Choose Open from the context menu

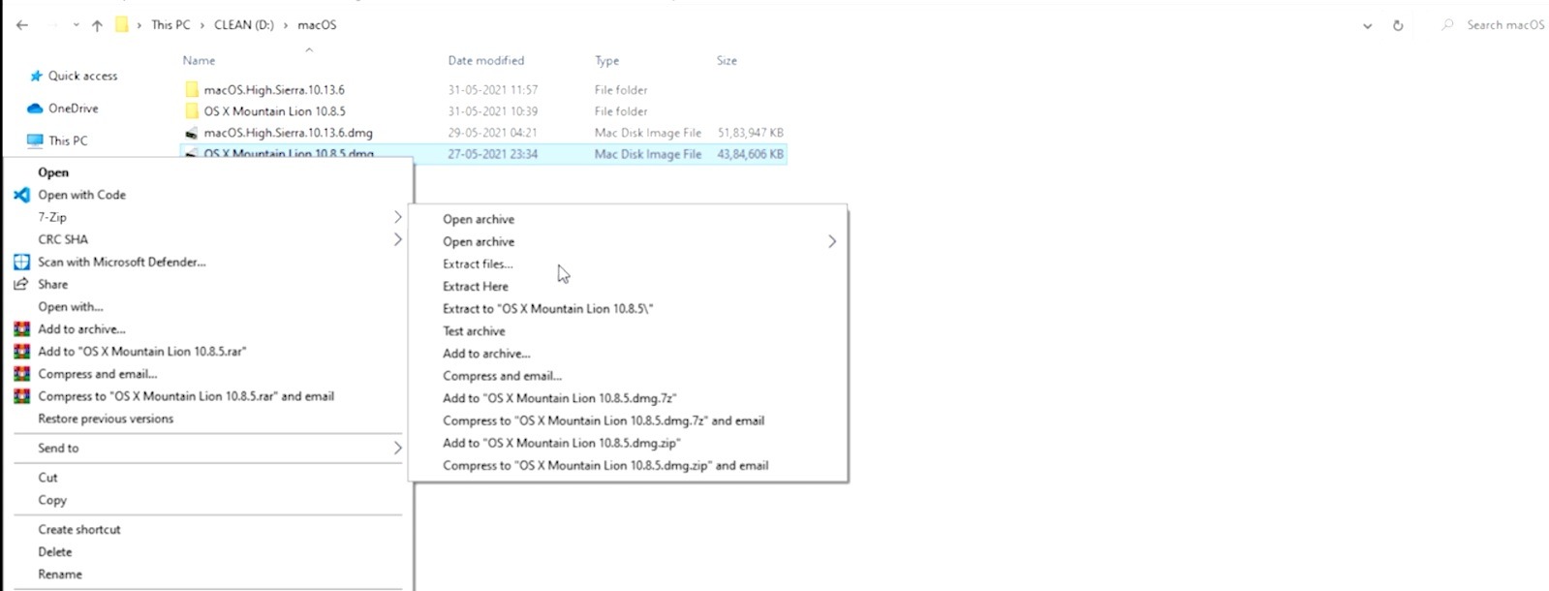point(53,172)
